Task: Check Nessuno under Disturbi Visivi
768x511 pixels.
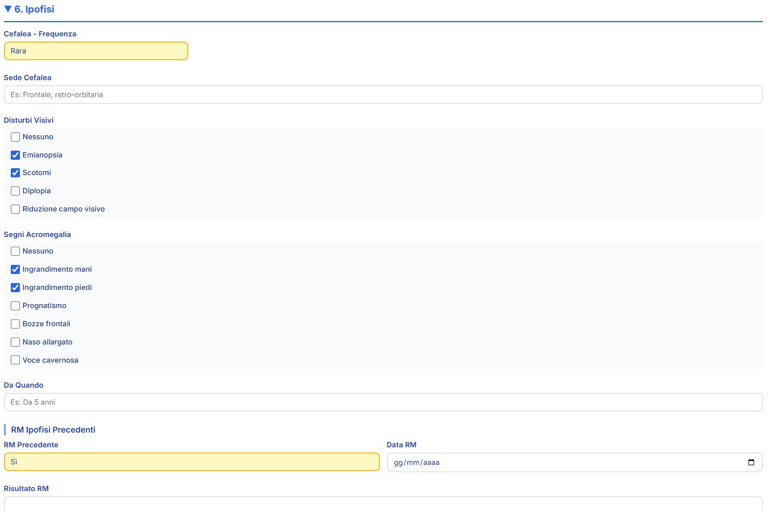Action: coord(15,137)
